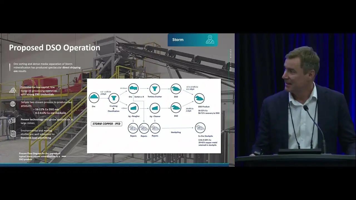This screenshot has height=200, width=356.
Task: Click the upper DSO icon after Tertiary Crusher
Action: tap(176, 89)
